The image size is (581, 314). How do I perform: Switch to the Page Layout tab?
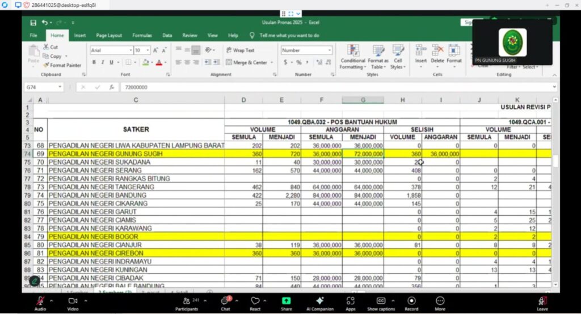[x=109, y=35]
